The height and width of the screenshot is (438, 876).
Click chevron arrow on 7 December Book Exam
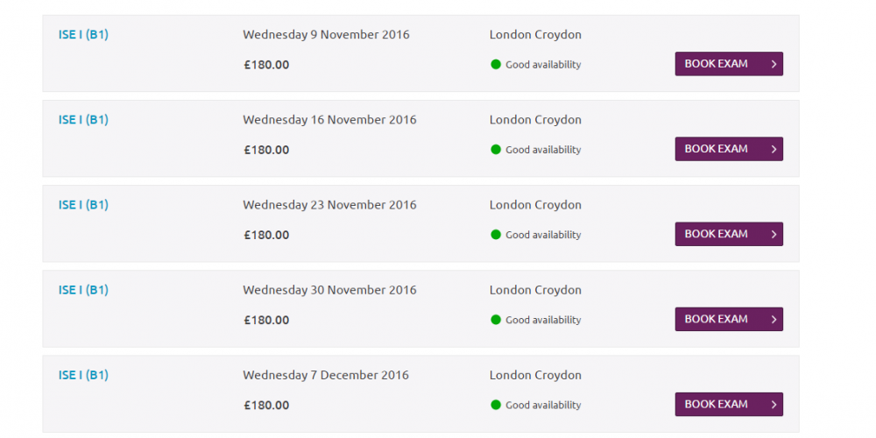coord(774,405)
